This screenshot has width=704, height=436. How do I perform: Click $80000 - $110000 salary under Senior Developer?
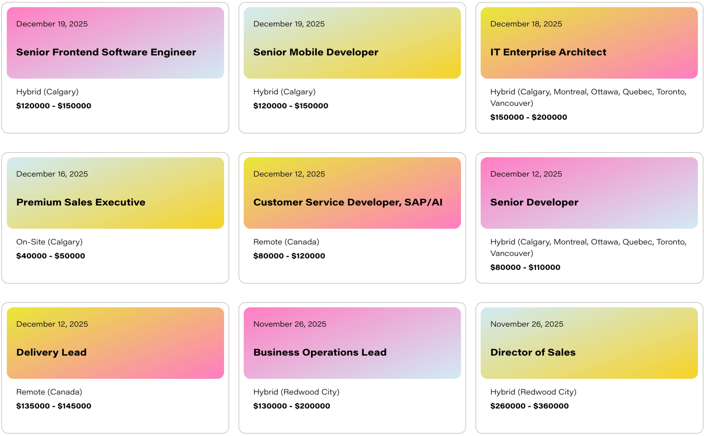coord(525,267)
